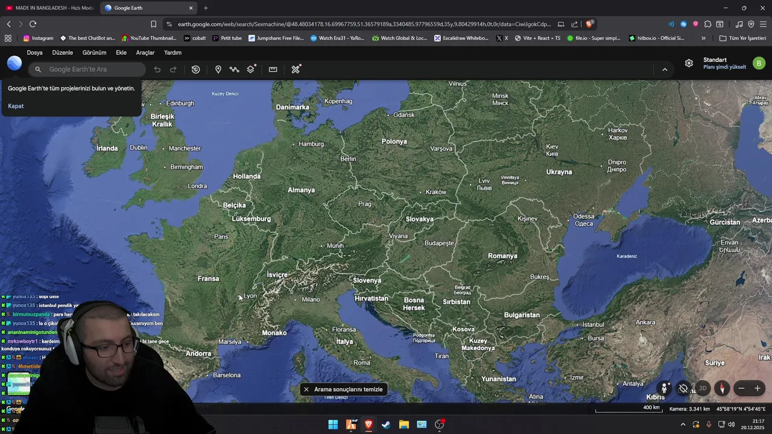Open the Görünüm menu

click(94, 52)
